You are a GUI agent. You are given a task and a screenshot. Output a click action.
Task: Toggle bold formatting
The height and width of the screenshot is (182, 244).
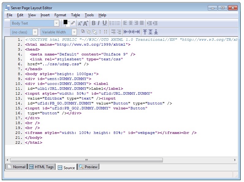click(94, 23)
